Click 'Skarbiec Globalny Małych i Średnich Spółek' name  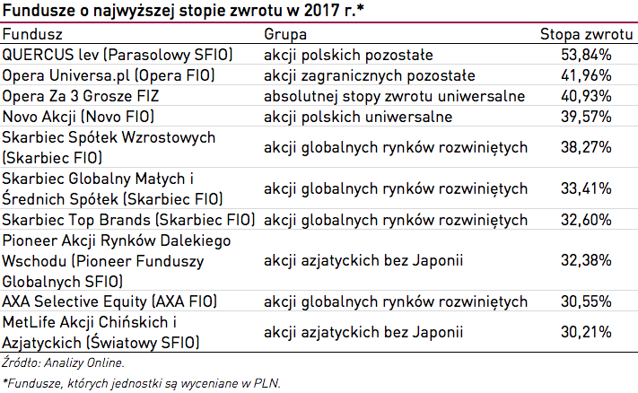tap(112, 188)
